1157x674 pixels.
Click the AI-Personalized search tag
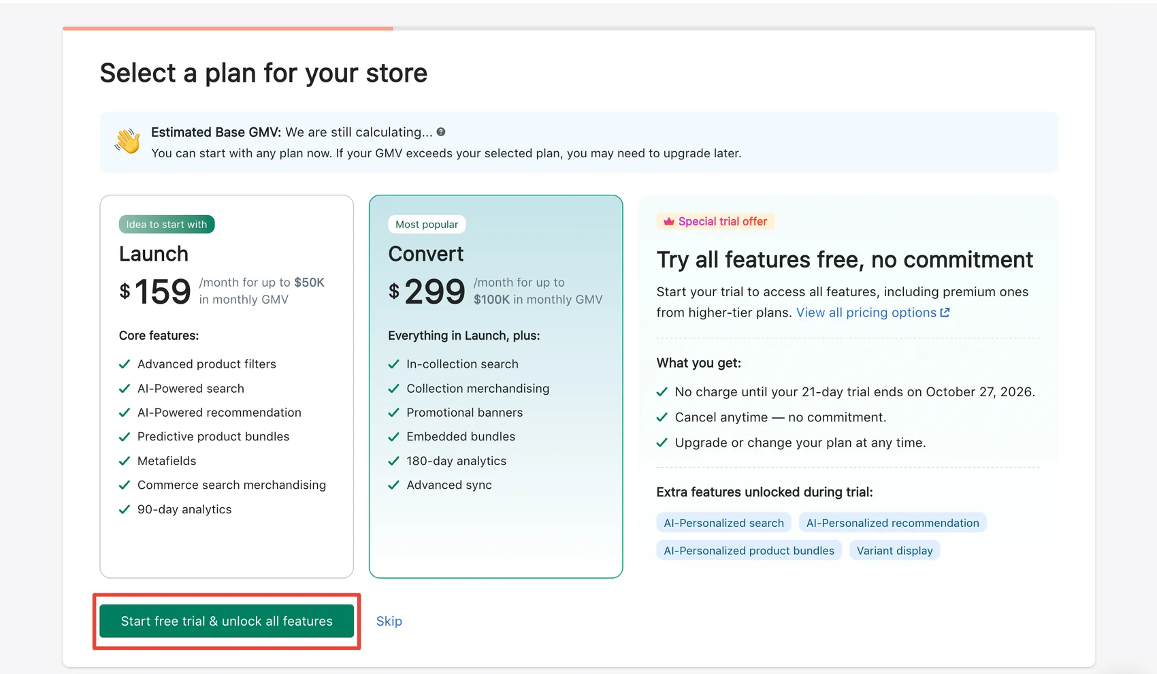(723, 523)
